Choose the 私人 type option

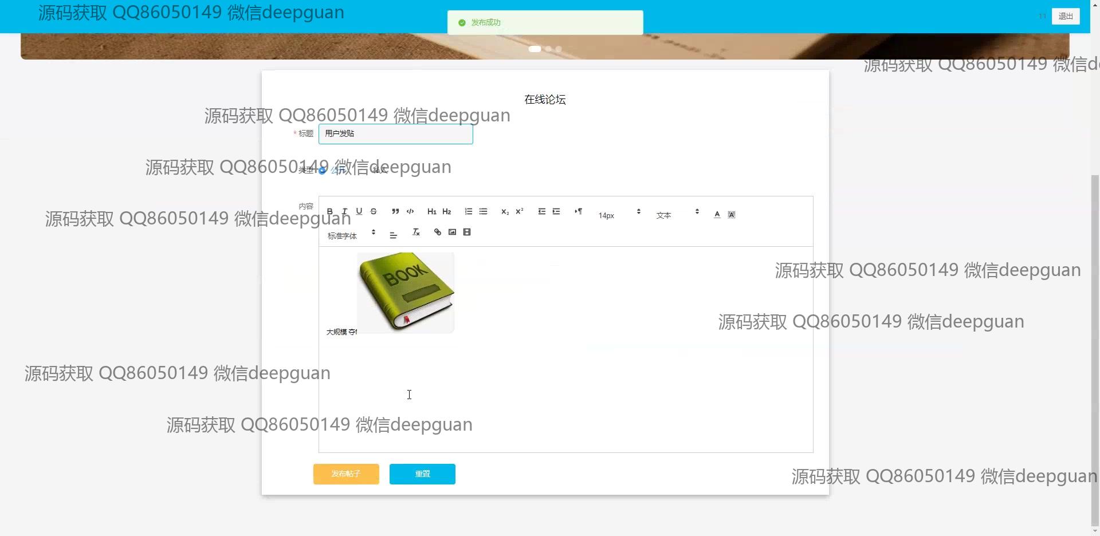[x=379, y=170]
